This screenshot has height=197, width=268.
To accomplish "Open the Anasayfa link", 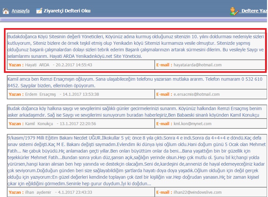I will point(21,11).
